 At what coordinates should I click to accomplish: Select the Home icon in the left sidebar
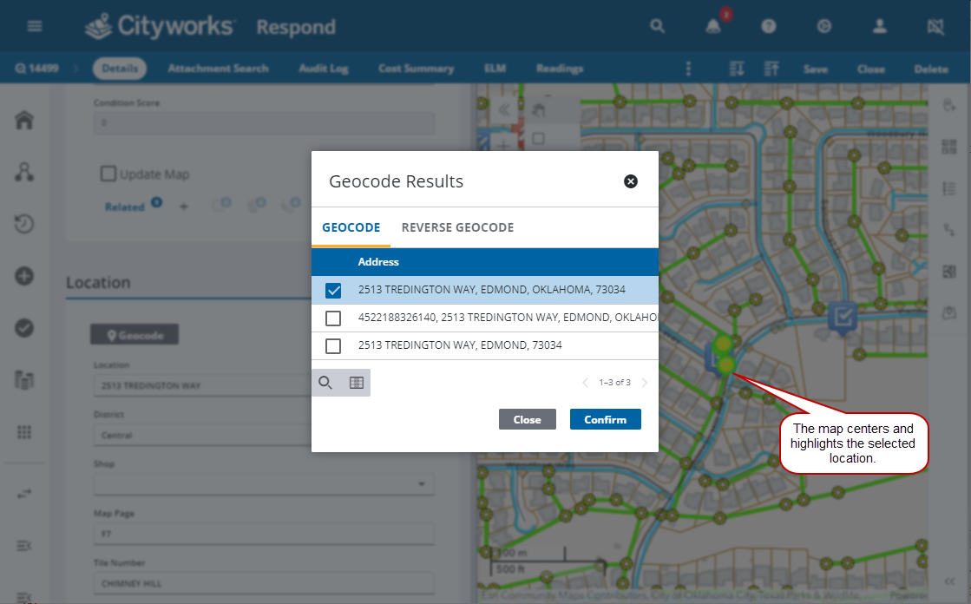tap(23, 120)
